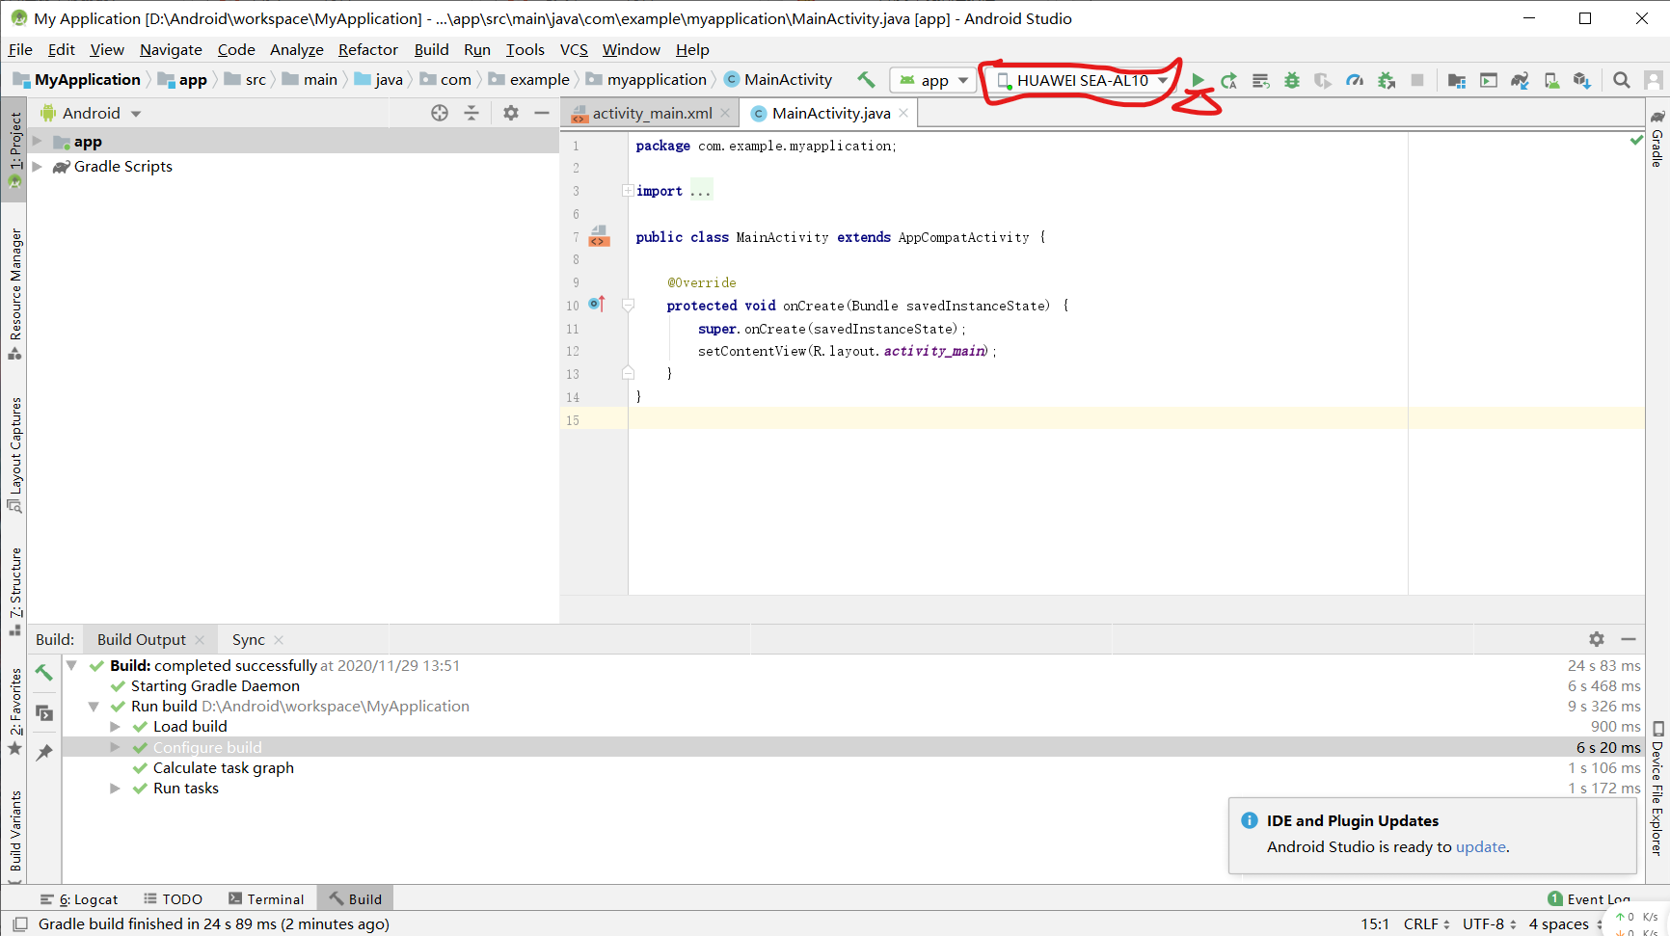Open the TODO tool window
Viewport: 1670px width, 936px height.
tap(174, 898)
